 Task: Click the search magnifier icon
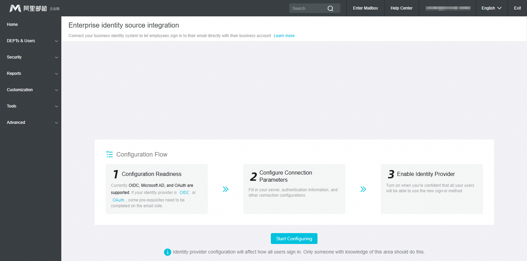coord(330,9)
